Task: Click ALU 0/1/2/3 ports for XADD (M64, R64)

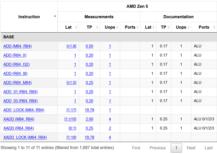Action: point(204,119)
